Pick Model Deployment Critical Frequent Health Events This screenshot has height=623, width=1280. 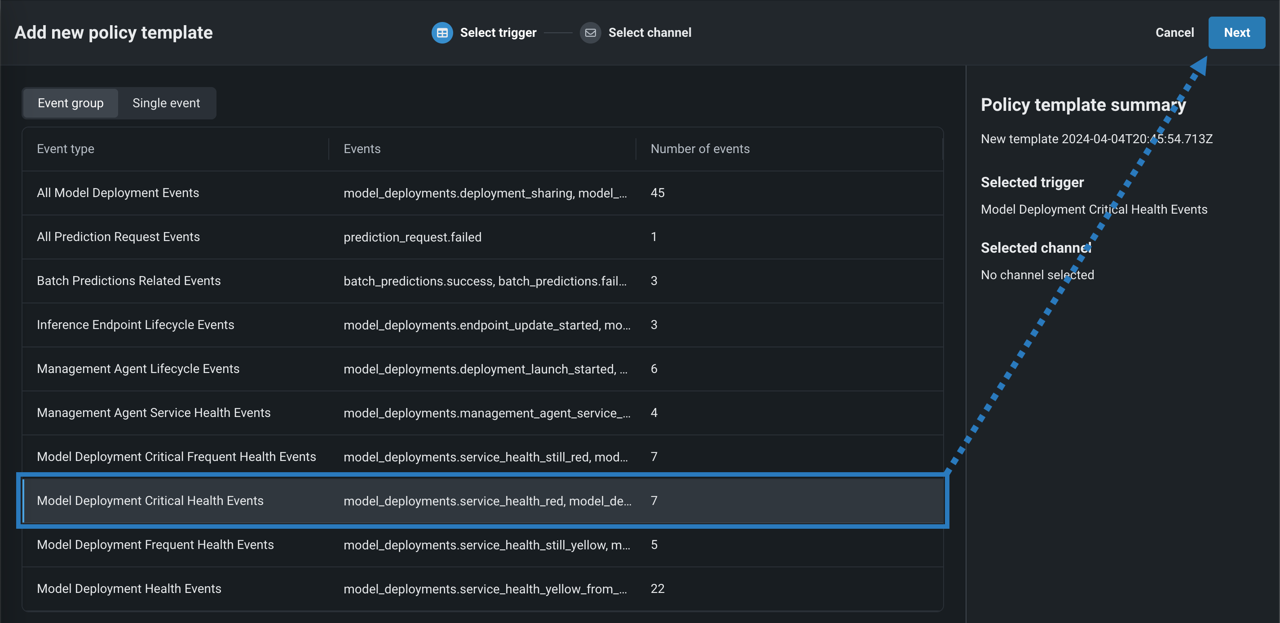177,456
